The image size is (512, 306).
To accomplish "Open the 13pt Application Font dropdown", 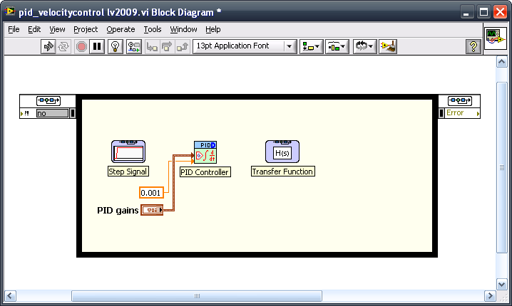I will click(245, 46).
